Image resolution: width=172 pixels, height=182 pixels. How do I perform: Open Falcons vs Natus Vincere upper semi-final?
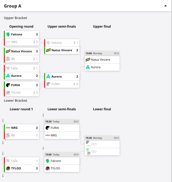[62, 46]
